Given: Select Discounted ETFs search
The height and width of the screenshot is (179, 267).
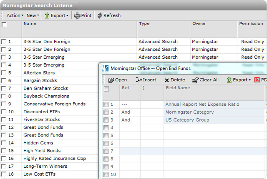Looking at the screenshot, I should click(42, 112).
